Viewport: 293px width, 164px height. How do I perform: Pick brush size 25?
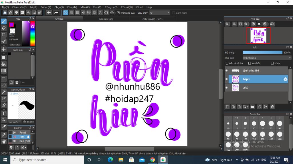pos(263,125)
